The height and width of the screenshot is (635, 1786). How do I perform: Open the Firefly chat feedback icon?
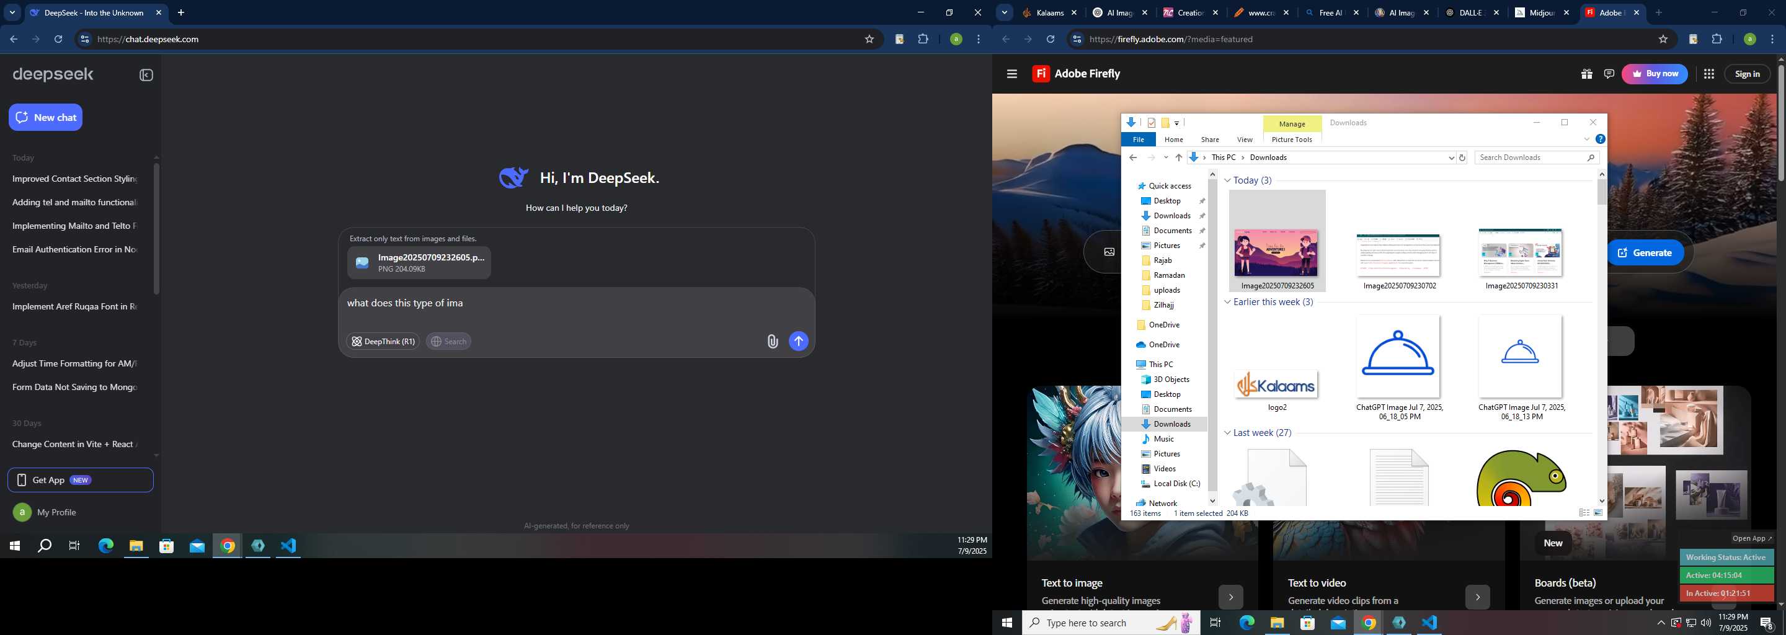(x=1609, y=73)
